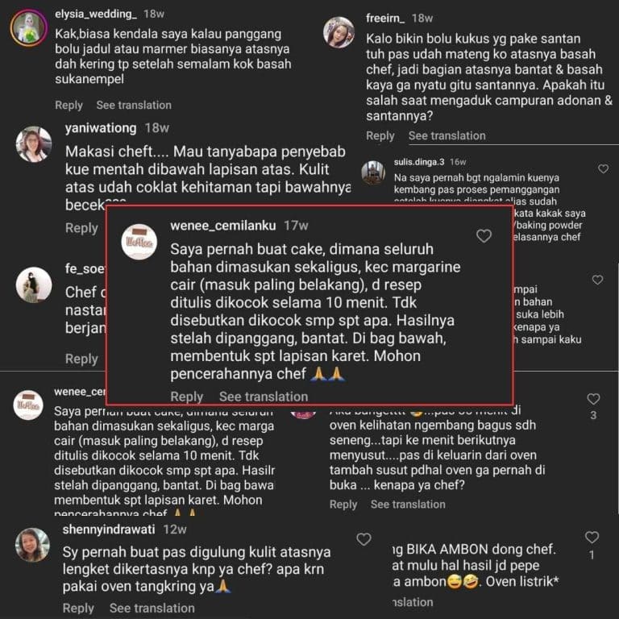
Task: Open yaniwationg username link
Action: [x=101, y=128]
